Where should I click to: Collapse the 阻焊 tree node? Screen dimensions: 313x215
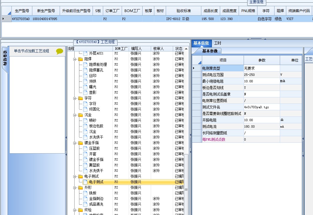click(74, 59)
